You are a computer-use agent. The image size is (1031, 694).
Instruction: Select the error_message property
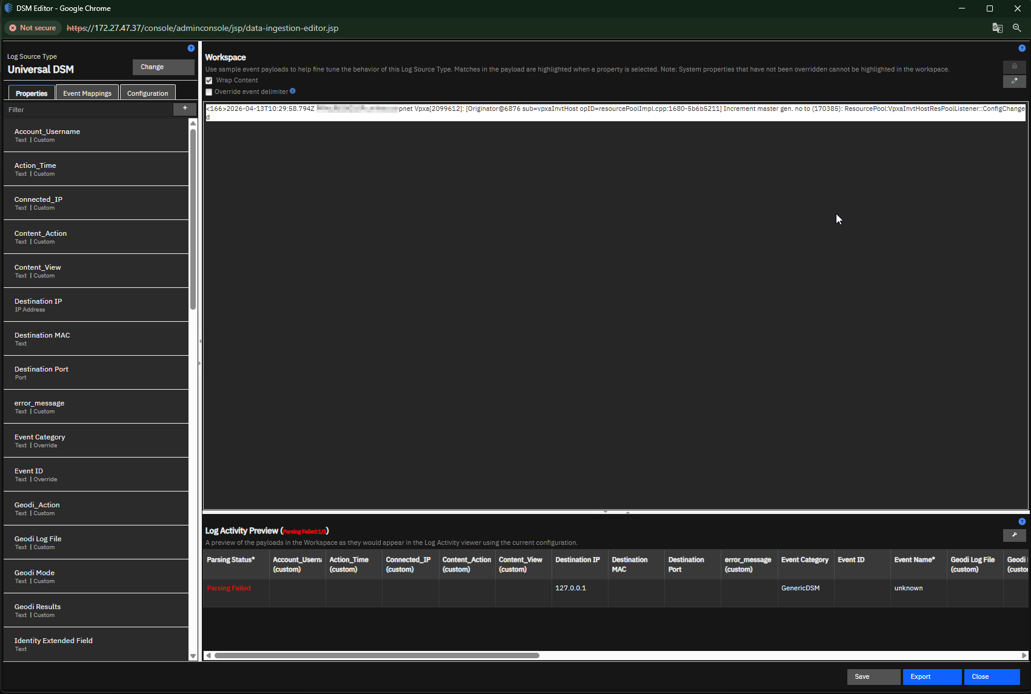point(96,407)
